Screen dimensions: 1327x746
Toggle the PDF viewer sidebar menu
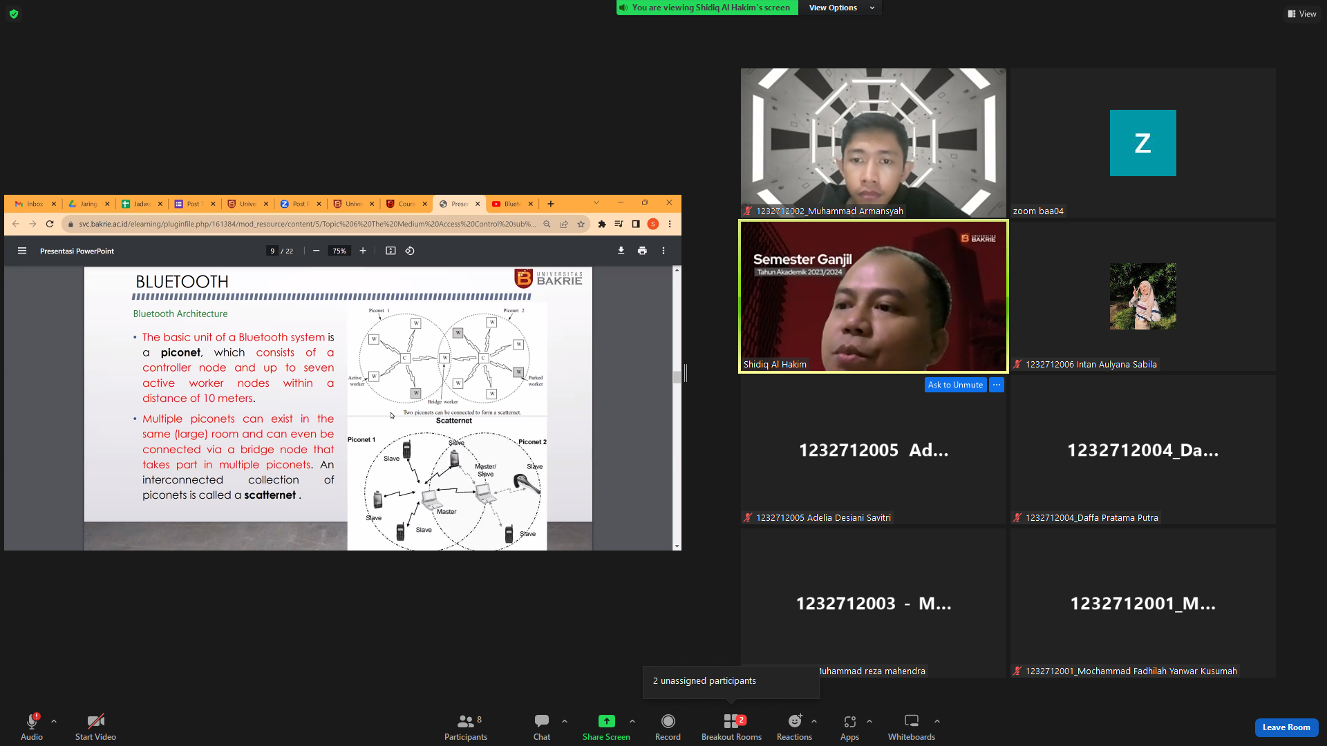click(x=22, y=251)
